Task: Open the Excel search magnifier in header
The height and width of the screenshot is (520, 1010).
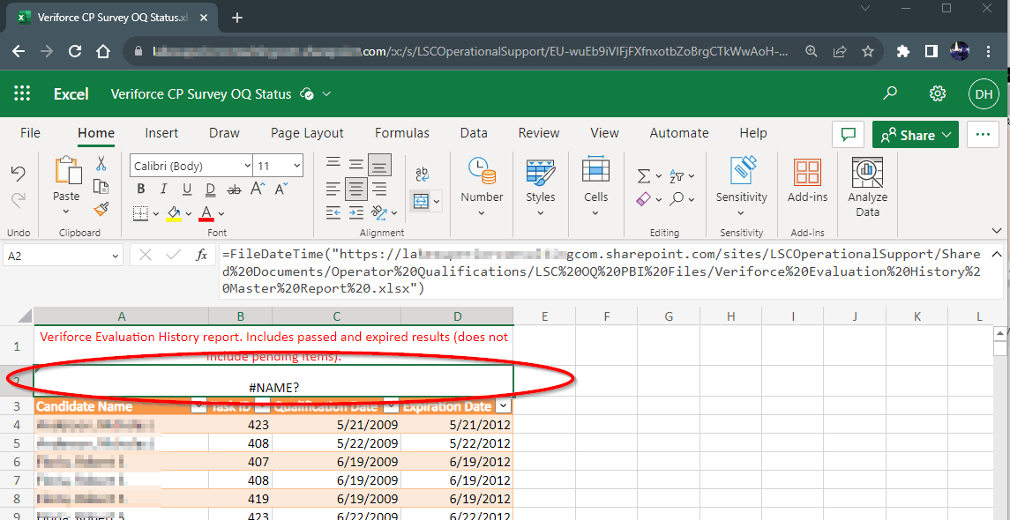Action: (890, 93)
